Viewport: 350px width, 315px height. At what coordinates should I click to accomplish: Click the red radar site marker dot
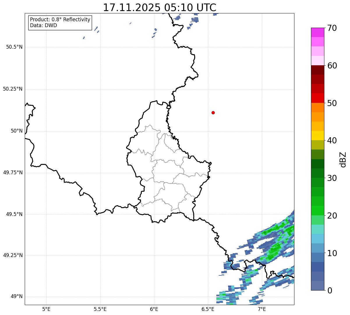coord(213,112)
